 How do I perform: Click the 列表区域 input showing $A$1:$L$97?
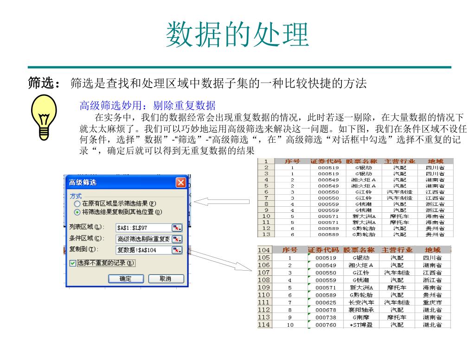pos(144,228)
